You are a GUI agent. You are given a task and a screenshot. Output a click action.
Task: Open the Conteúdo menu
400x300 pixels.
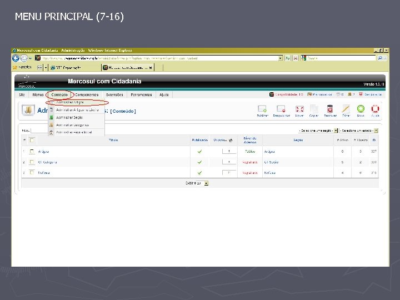coord(59,94)
